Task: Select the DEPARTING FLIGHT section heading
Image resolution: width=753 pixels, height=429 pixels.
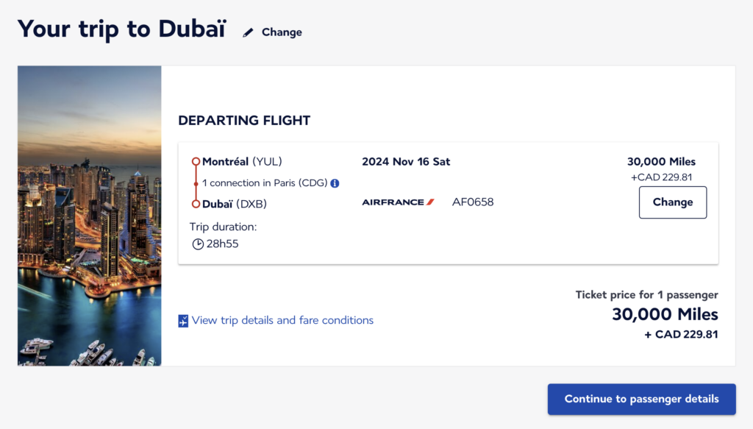Action: (x=244, y=121)
